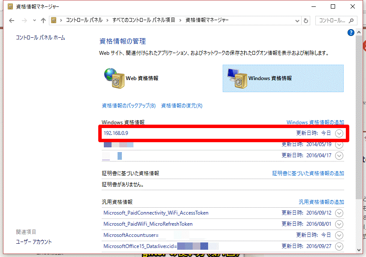The width and height of the screenshot is (366, 257).
Task: Expand the Microsoft_PaidConnectivity_WiFi_AccessToken entry
Action: [x=339, y=213]
